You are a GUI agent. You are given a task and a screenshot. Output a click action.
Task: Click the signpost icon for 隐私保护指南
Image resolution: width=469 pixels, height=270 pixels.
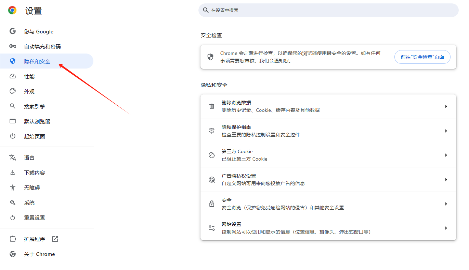[x=212, y=131]
